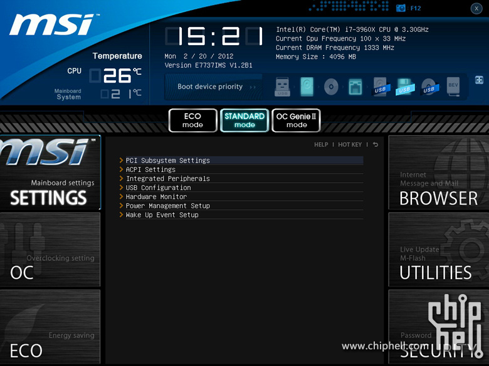Expand ACPI Settings arrow
This screenshot has width=489, height=366.
coord(122,170)
